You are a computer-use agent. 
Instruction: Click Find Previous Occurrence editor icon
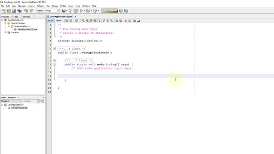pos(87,21)
